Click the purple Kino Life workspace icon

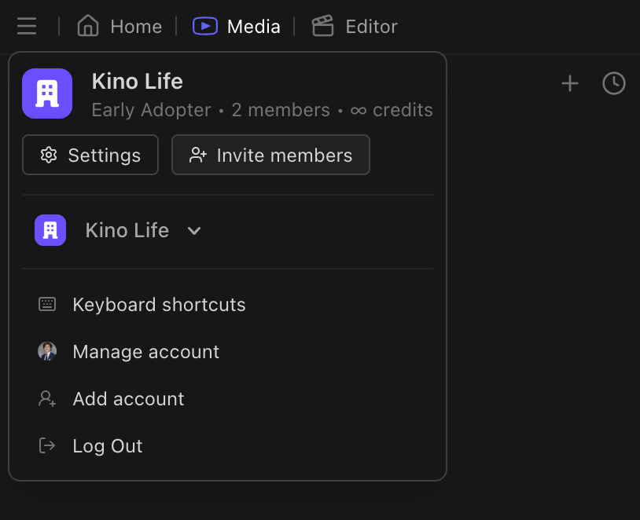[x=47, y=93]
